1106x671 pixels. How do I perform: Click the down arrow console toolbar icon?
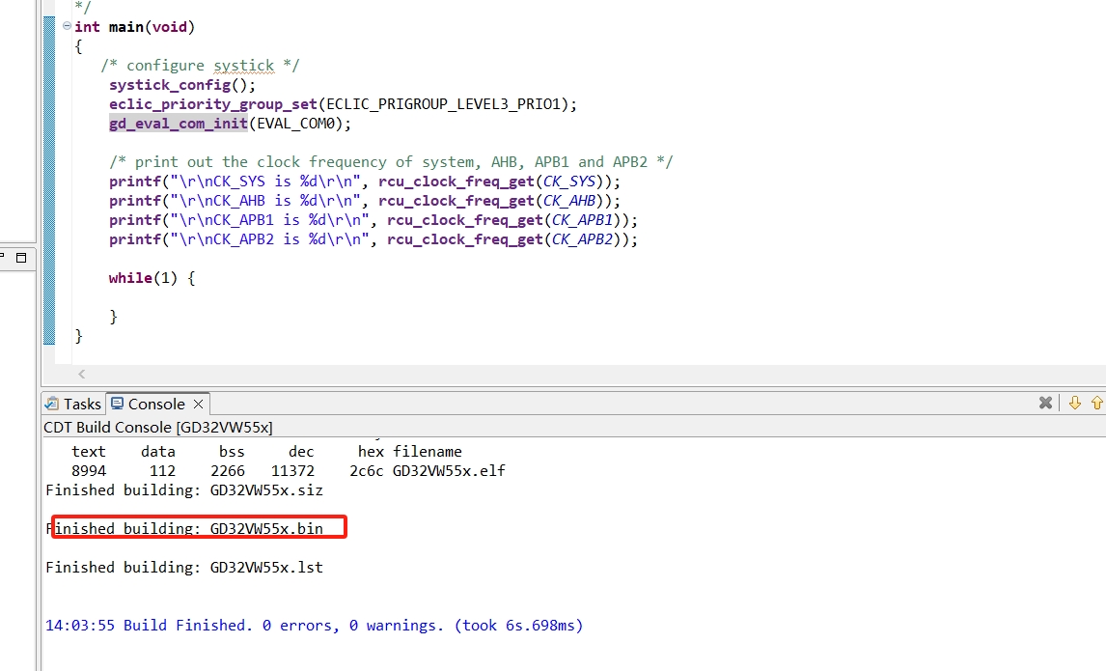(1074, 403)
